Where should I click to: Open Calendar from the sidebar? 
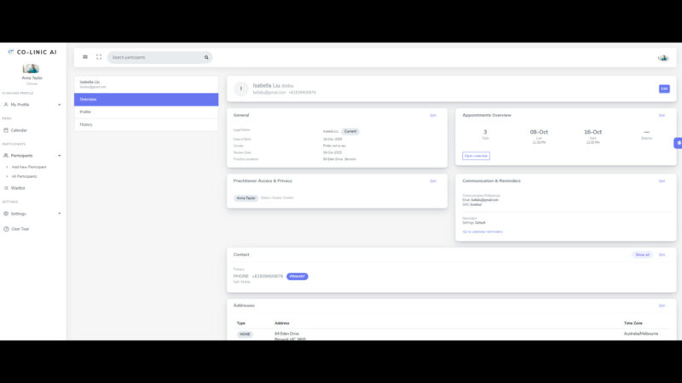[19, 130]
